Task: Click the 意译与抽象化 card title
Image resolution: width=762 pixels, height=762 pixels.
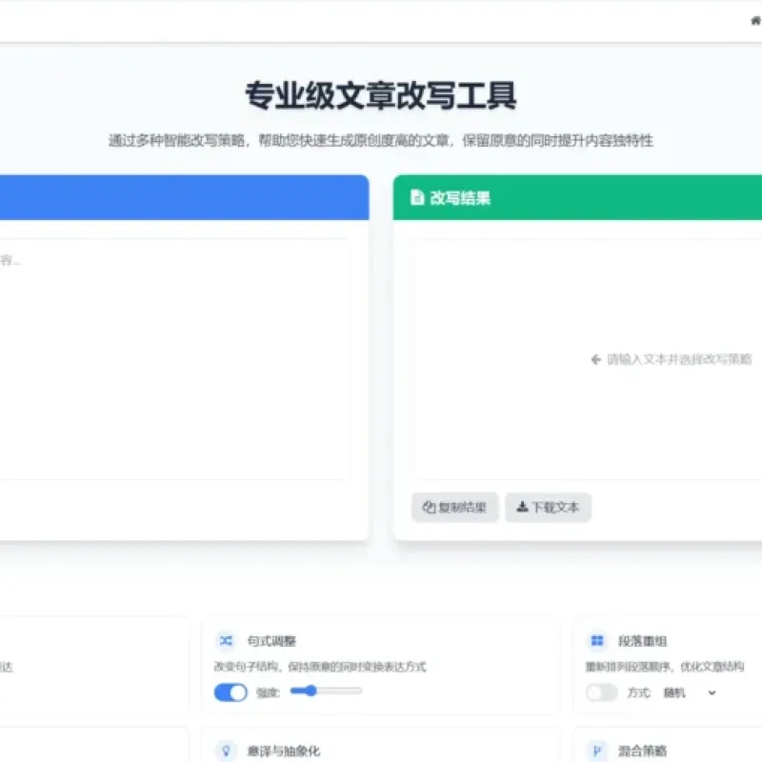Action: coord(284,751)
